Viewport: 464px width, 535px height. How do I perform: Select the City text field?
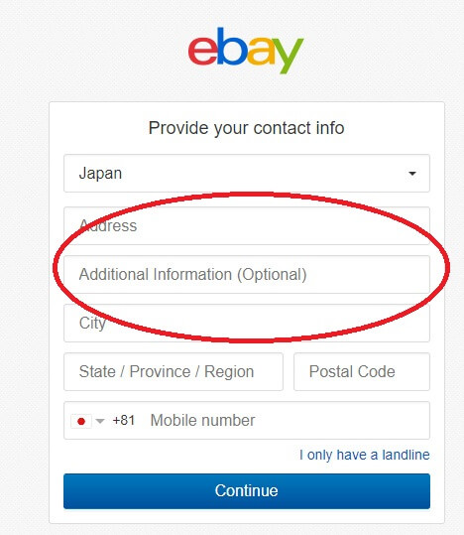click(247, 324)
